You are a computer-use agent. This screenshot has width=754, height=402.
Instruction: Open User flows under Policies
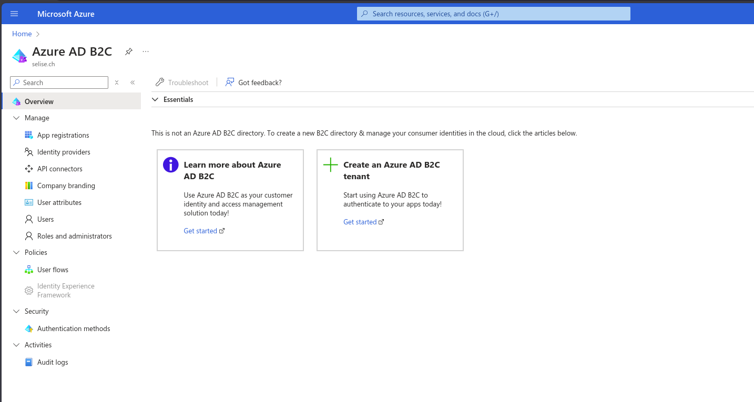click(52, 270)
